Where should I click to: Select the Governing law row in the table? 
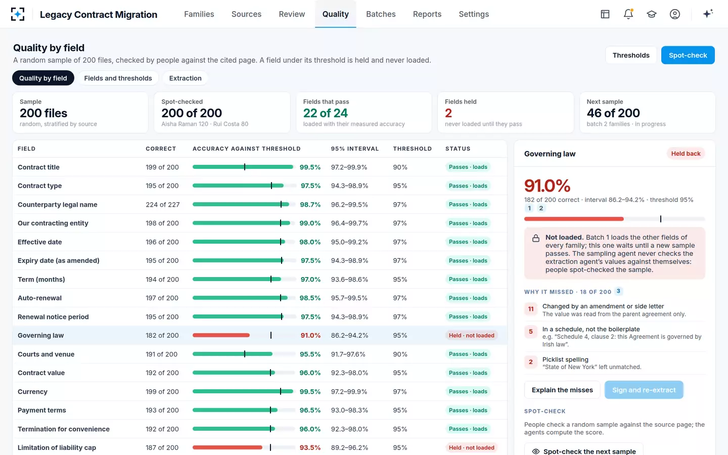point(260,335)
